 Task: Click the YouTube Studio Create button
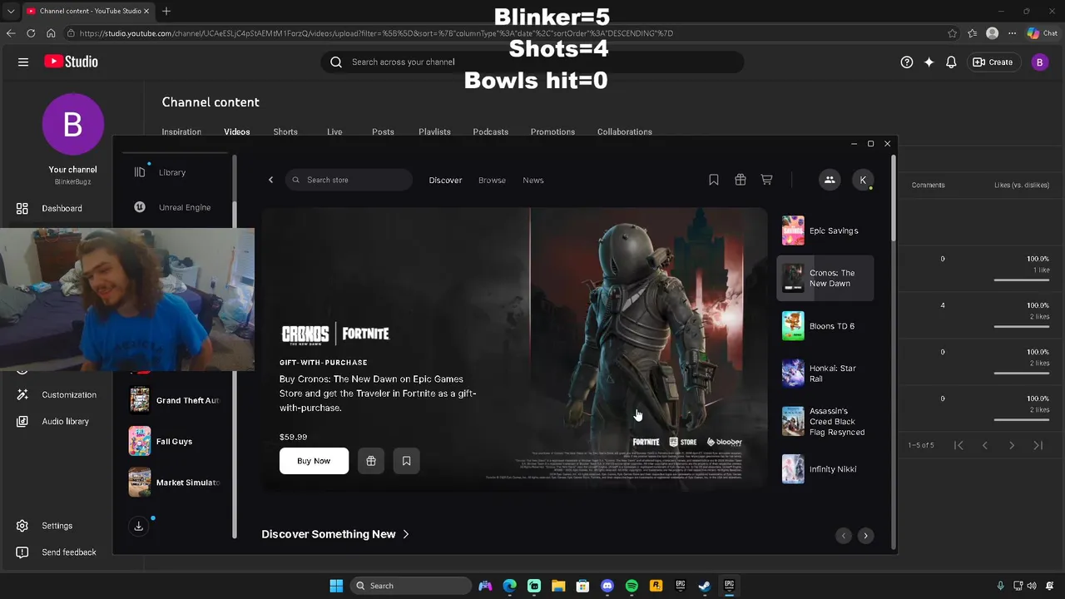click(993, 62)
